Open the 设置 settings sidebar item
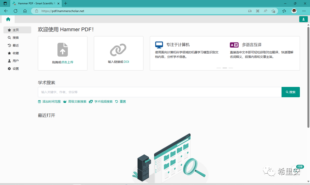 pos(13,68)
